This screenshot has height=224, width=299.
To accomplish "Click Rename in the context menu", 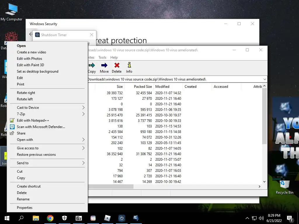I will (x=47, y=199).
